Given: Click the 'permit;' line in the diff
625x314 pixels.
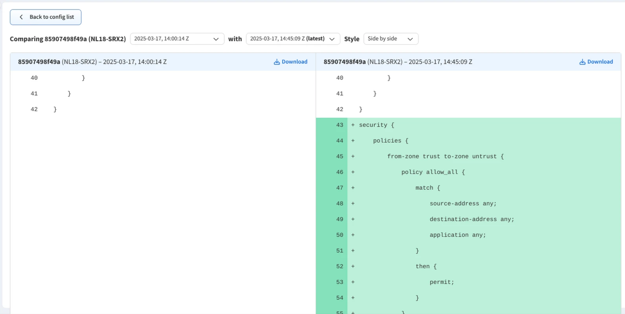Looking at the screenshot, I should (442, 282).
